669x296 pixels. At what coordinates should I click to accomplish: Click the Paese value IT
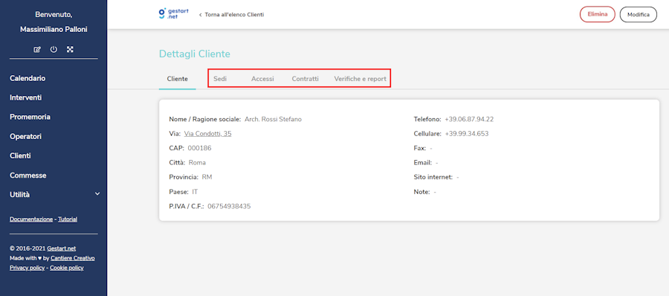tap(195, 192)
